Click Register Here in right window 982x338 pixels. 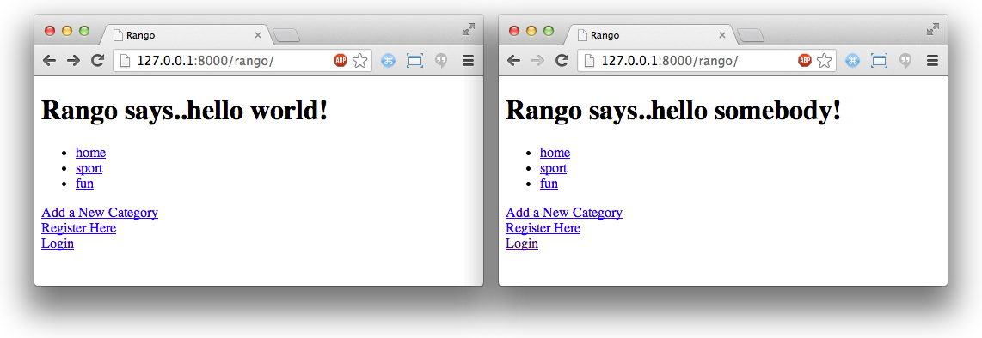(543, 228)
